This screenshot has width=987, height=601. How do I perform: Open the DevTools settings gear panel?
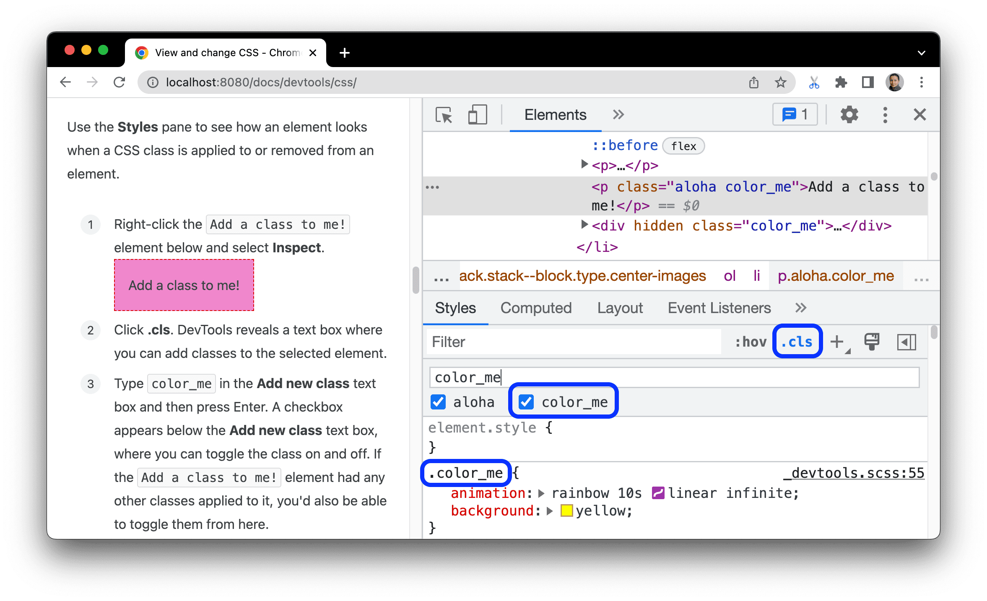847,116
